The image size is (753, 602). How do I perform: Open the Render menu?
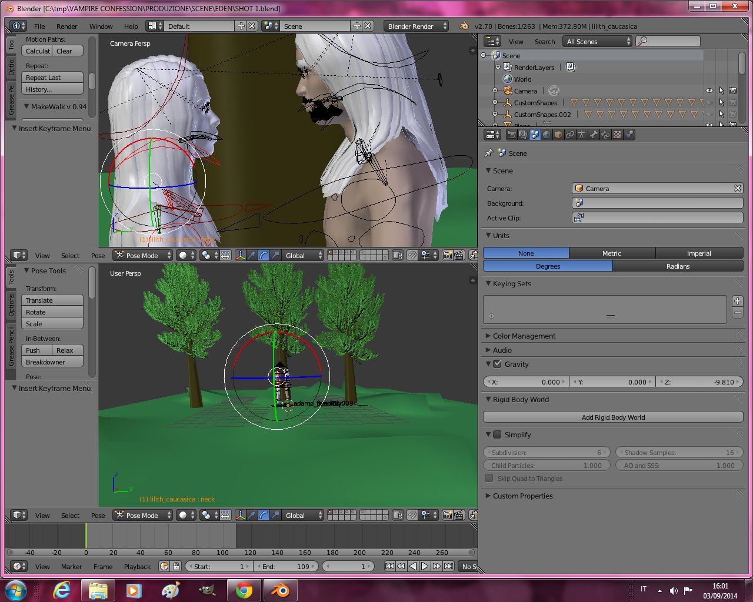66,26
